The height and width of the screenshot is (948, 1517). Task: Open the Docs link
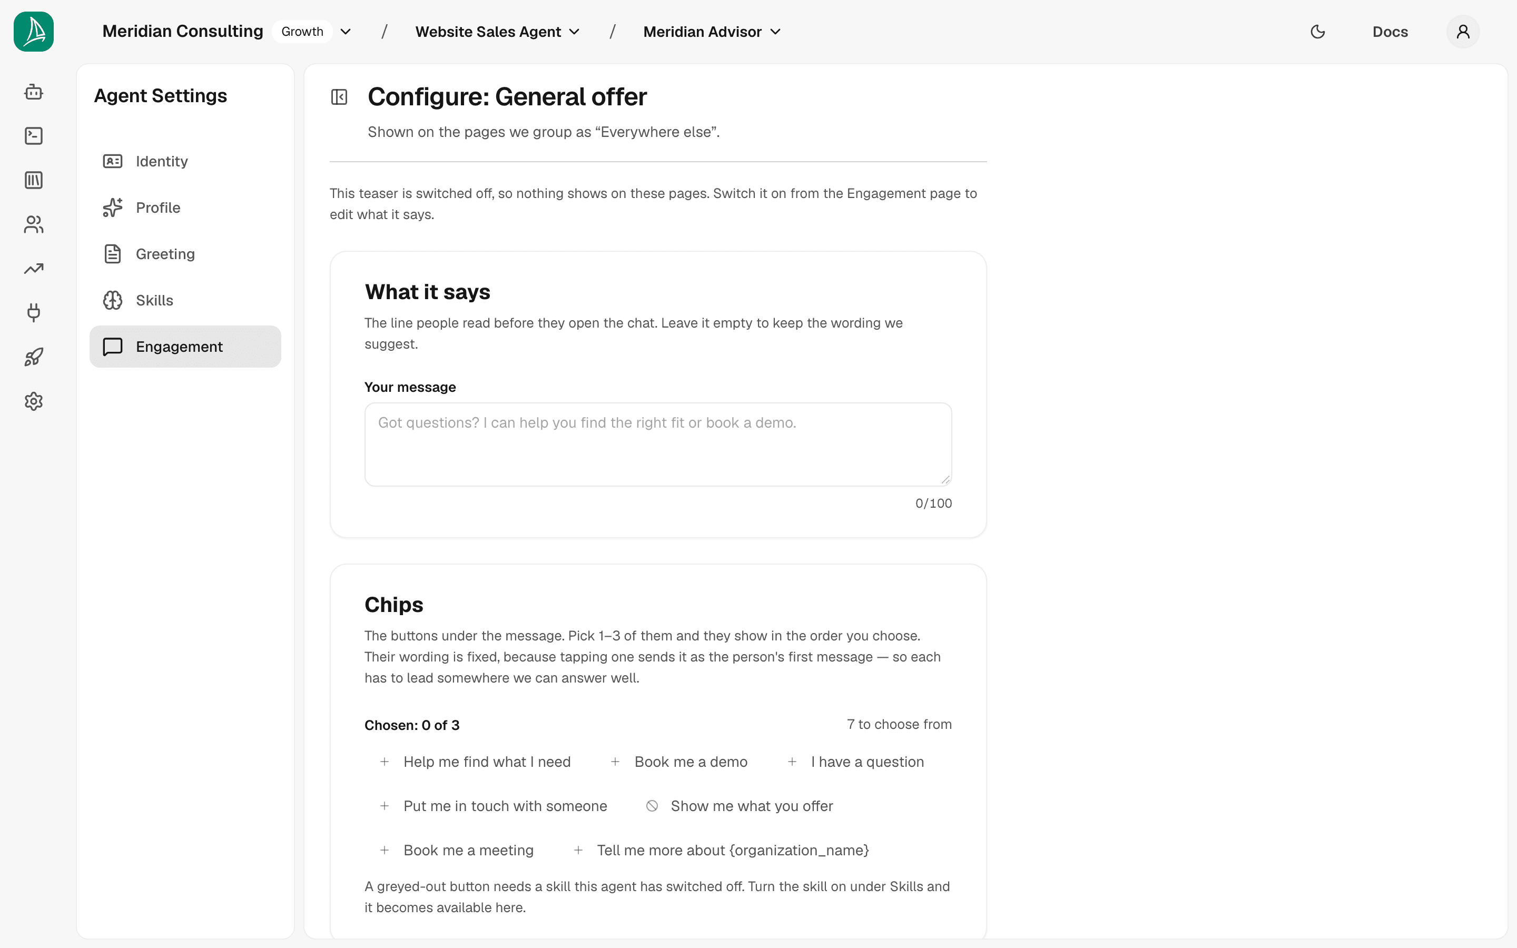[1390, 32]
